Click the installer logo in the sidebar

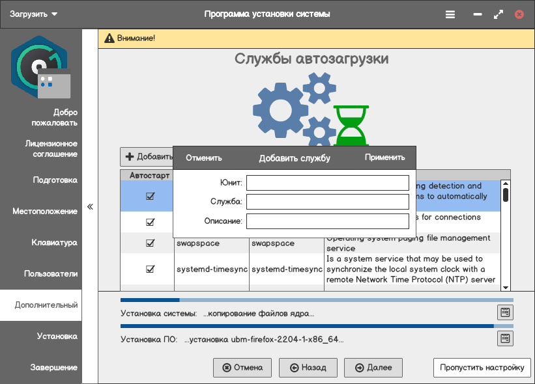coord(40,66)
